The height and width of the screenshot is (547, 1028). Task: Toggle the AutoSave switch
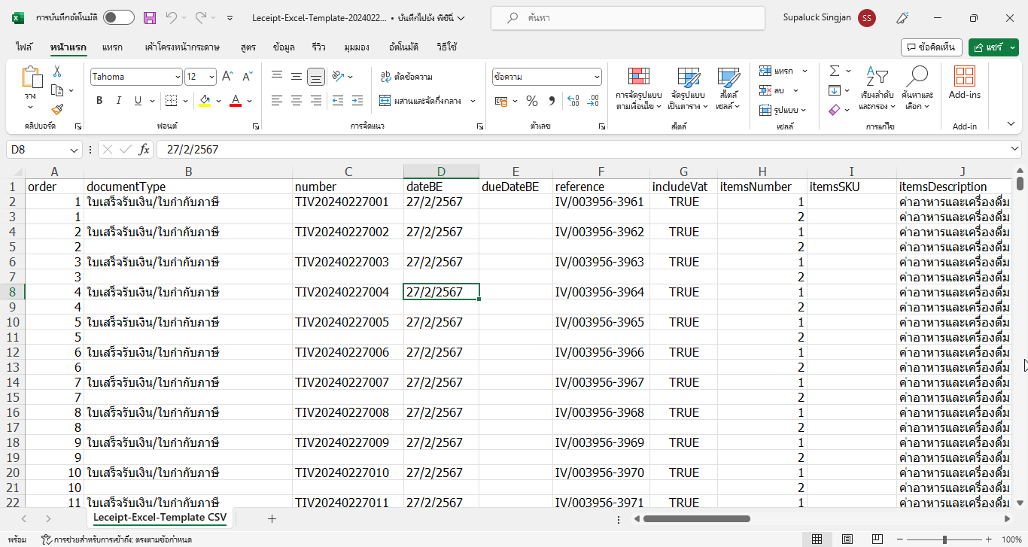(118, 17)
